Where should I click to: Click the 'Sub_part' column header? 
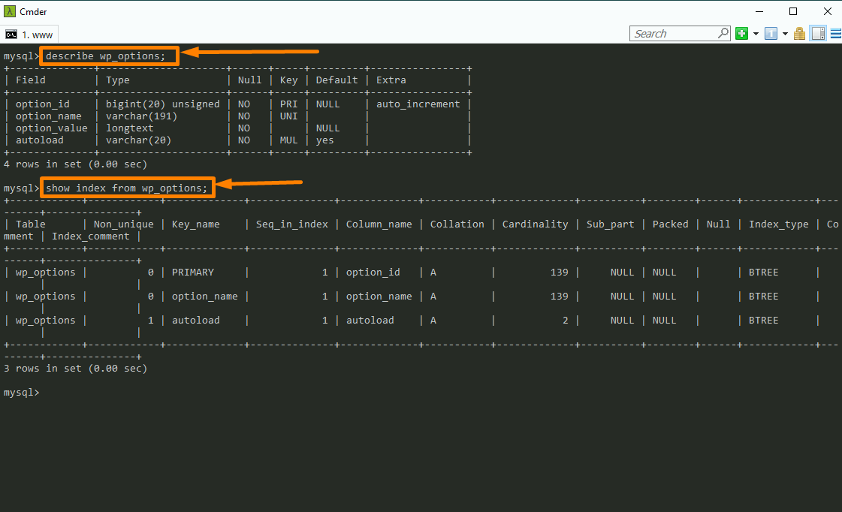610,224
